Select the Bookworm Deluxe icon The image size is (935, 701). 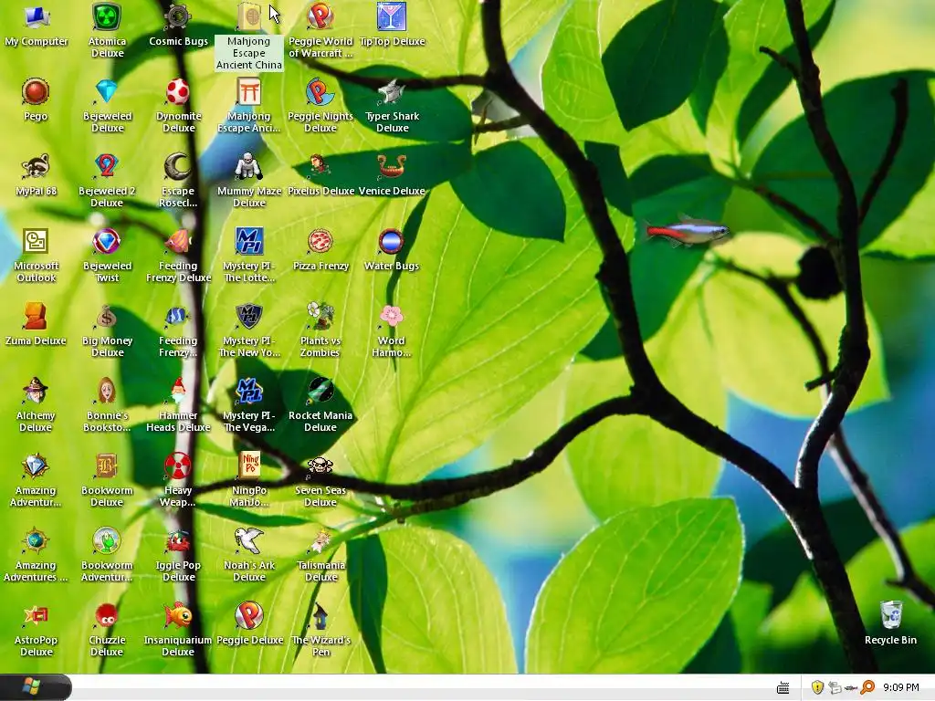pos(108,466)
